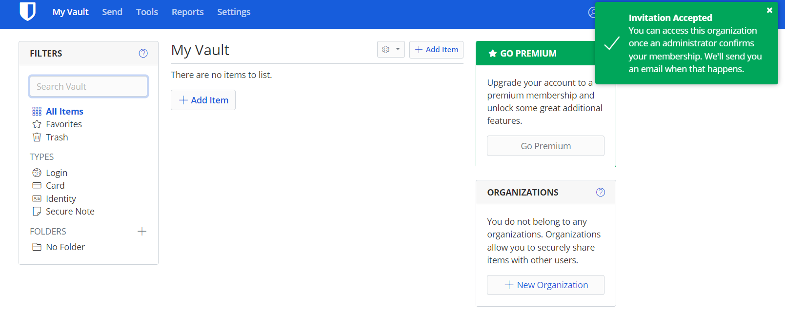Open the Organizations help icon
The height and width of the screenshot is (314, 785).
coord(601,192)
